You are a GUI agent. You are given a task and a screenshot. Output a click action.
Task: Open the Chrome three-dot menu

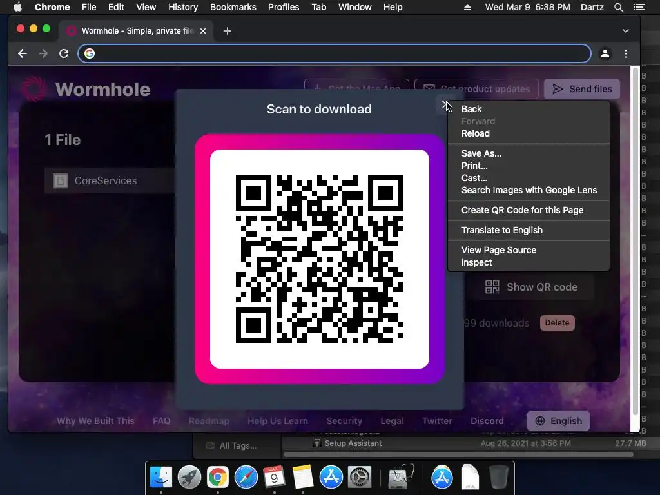[626, 53]
